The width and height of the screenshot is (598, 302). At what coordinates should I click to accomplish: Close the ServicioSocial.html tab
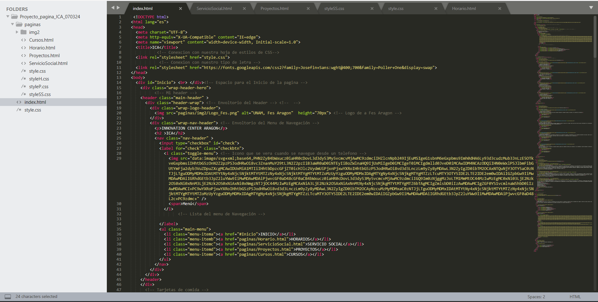coord(244,9)
